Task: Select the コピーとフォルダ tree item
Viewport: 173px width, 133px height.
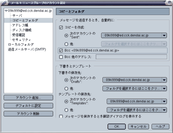Action: (25, 20)
